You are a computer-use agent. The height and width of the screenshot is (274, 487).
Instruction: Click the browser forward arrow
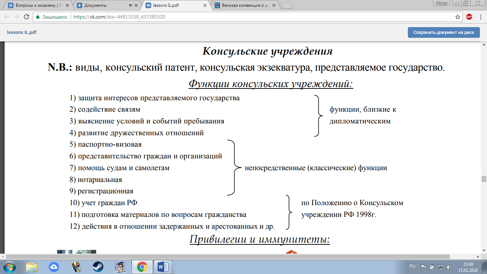pos(16,17)
